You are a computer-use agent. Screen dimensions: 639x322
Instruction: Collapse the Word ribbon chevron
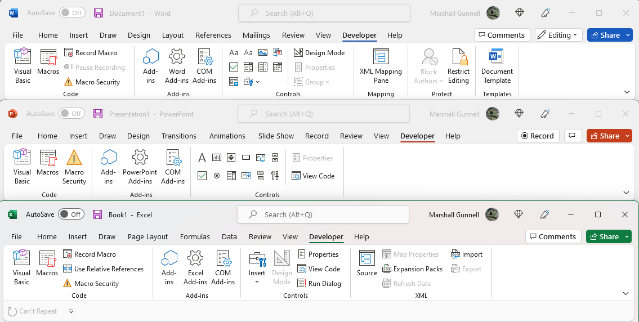627,92
